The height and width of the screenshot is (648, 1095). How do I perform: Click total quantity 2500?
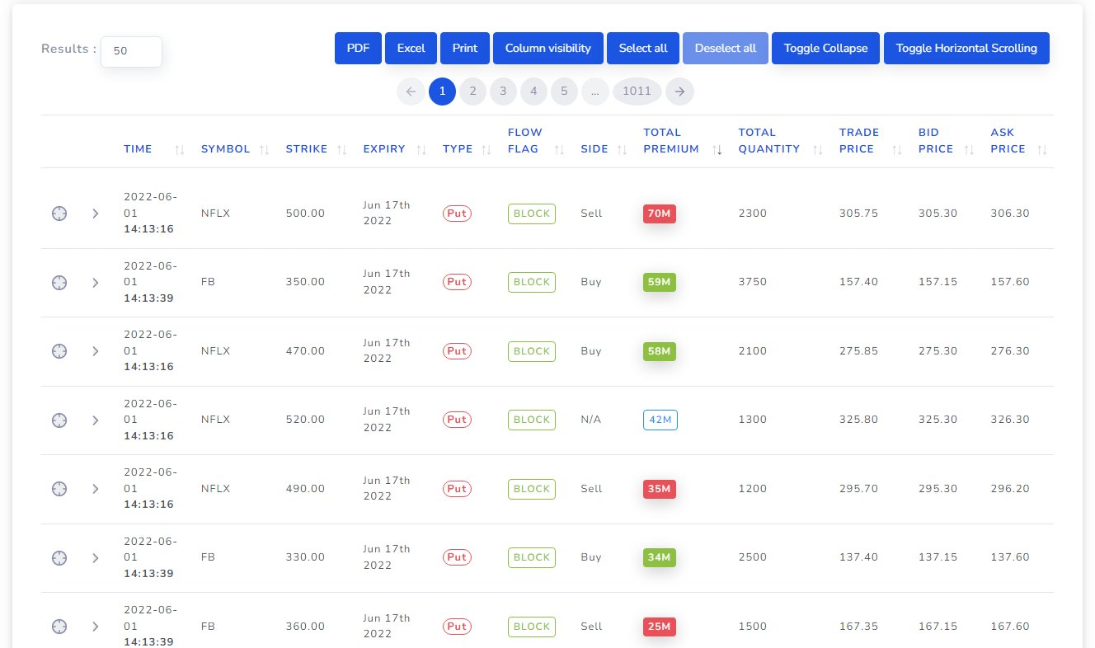pos(753,557)
